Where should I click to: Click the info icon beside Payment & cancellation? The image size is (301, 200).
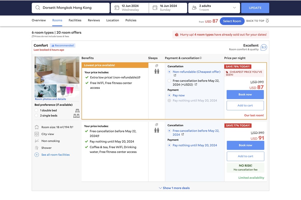[201, 58]
